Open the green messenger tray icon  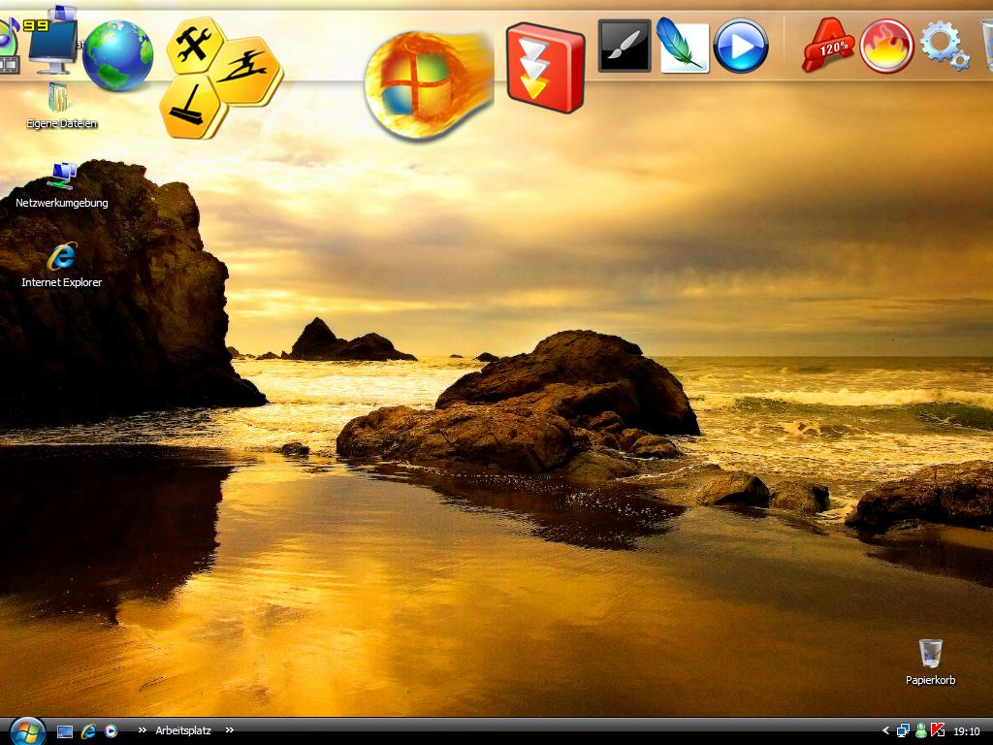tap(921, 731)
